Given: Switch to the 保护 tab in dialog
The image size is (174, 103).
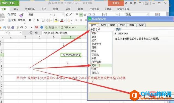Looking at the screenshot, I should pyautogui.click(x=141, y=25).
